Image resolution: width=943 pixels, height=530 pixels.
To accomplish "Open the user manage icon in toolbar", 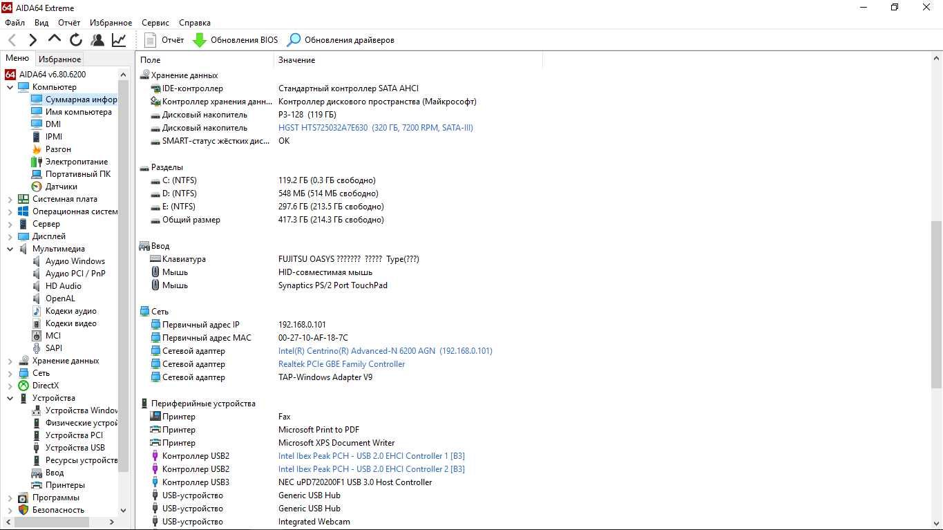I will click(x=97, y=40).
